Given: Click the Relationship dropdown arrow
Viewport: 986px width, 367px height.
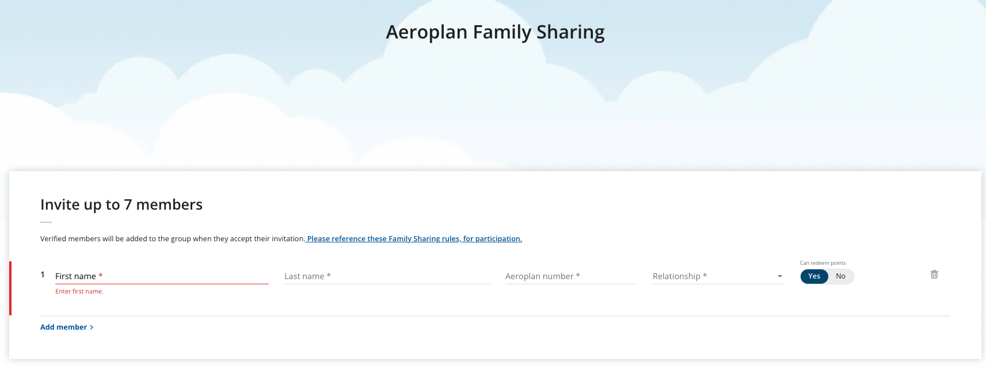Looking at the screenshot, I should tap(780, 276).
